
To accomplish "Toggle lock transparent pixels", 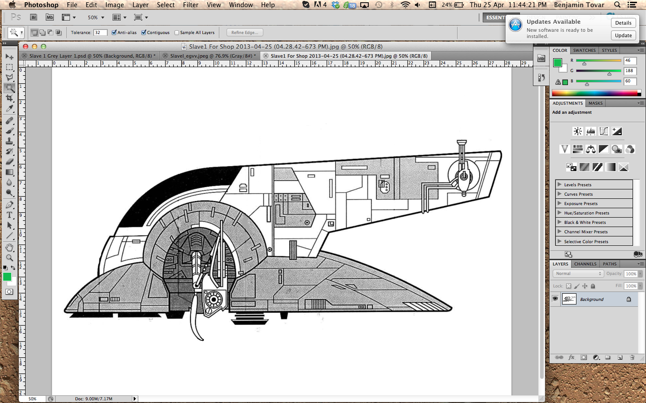I will (x=568, y=286).
